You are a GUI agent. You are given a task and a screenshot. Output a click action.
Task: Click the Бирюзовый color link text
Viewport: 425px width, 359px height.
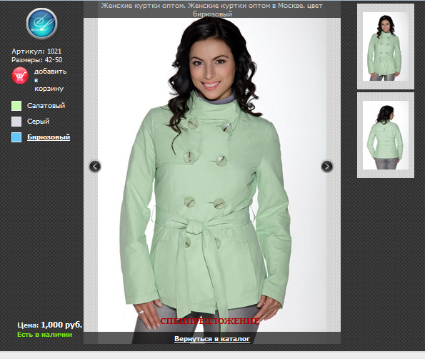(x=49, y=137)
